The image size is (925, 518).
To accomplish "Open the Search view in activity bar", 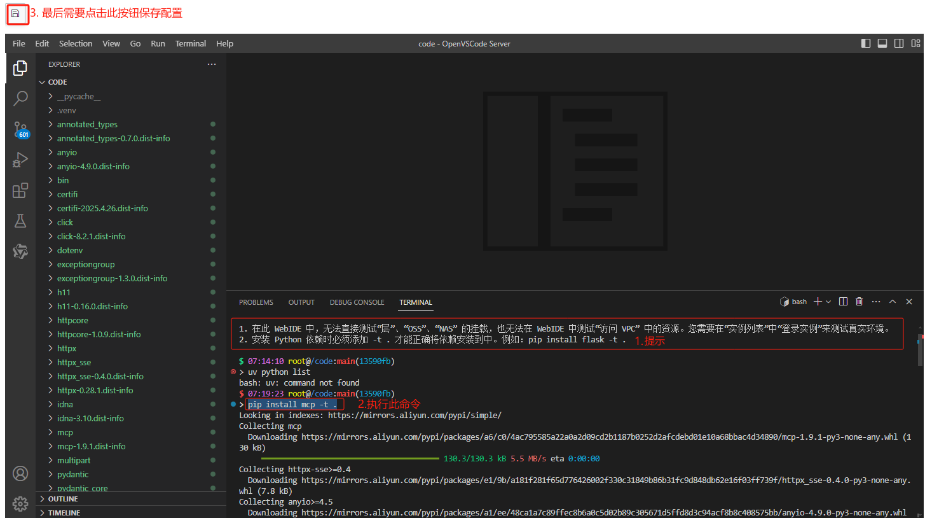I will pos(20,98).
